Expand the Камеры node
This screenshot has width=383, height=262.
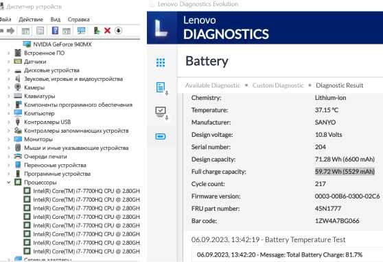[x=8, y=88]
